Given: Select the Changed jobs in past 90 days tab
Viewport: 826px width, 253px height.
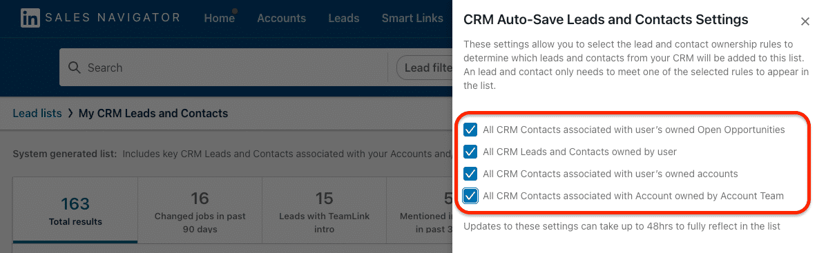Looking at the screenshot, I should tap(200, 210).
